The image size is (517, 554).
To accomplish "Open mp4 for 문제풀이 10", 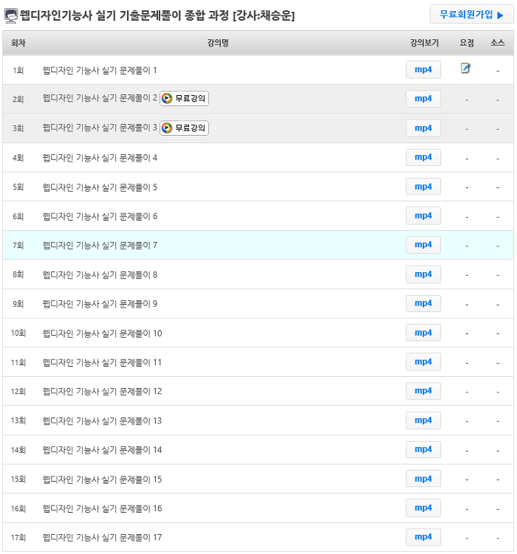I will click(x=423, y=333).
